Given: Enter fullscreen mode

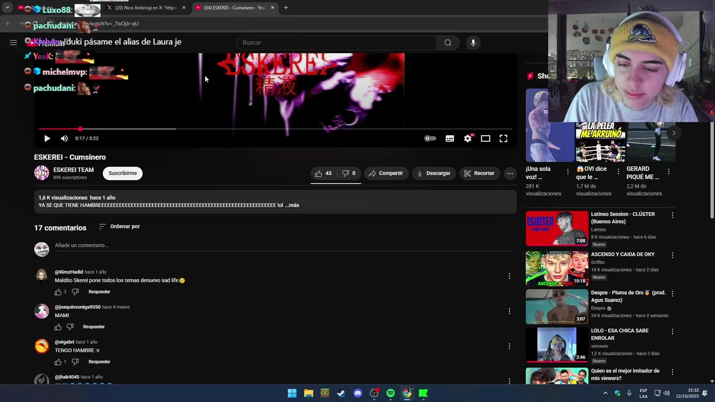Looking at the screenshot, I should [x=503, y=138].
